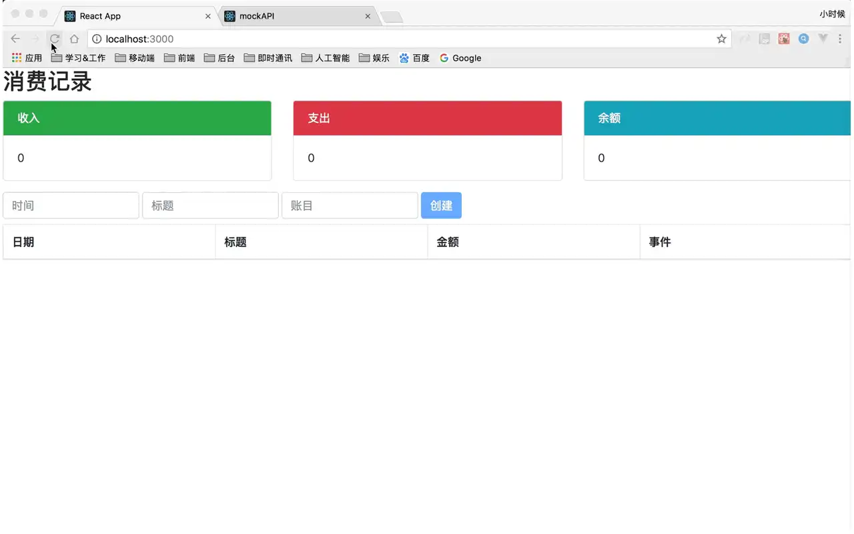Open Chrome three-dot menu
The image size is (854, 534).
(x=840, y=39)
